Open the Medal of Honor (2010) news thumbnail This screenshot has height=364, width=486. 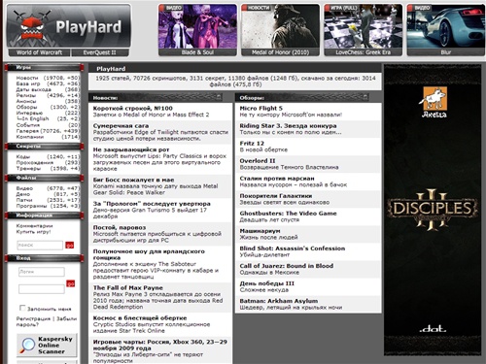pos(280,30)
